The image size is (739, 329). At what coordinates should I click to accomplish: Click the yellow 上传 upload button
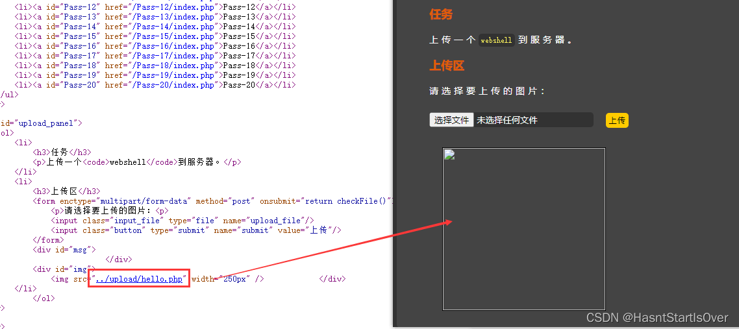(x=617, y=121)
